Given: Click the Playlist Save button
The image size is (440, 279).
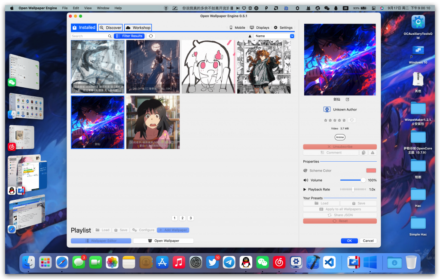Looking at the screenshot, I should pyautogui.click(x=121, y=230).
